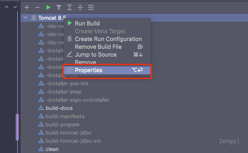The height and width of the screenshot is (153, 248).
Task: Click the plus icon to add build file
Action: click(27, 7)
